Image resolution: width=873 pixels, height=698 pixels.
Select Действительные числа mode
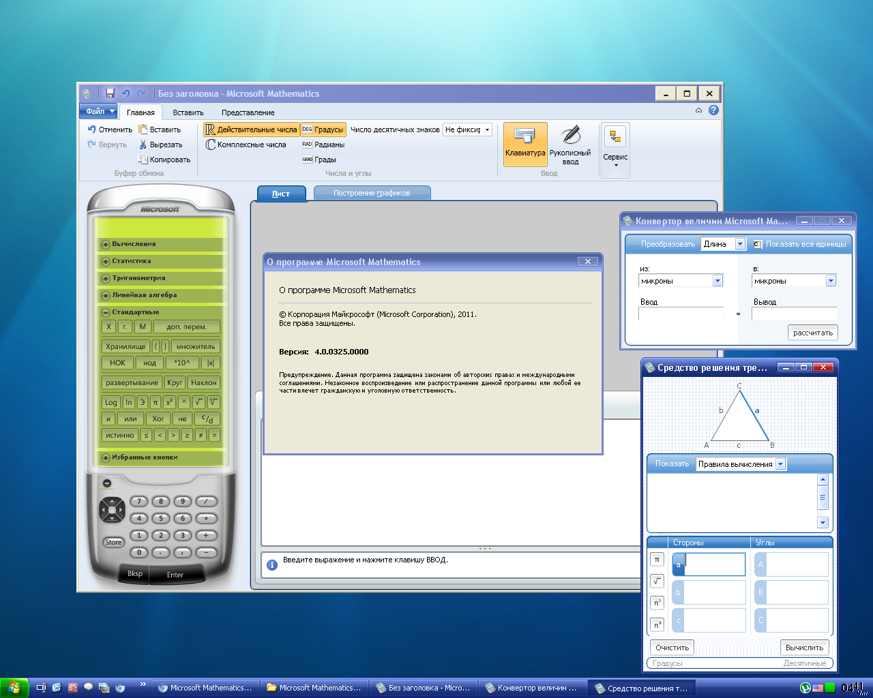click(251, 130)
